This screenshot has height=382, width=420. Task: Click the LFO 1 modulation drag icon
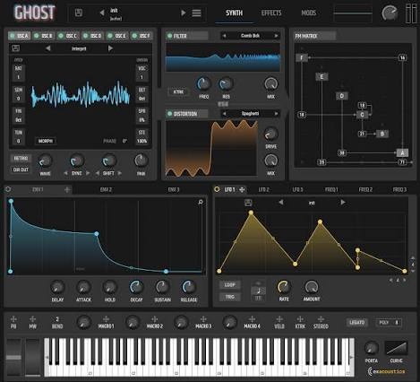tap(242, 189)
